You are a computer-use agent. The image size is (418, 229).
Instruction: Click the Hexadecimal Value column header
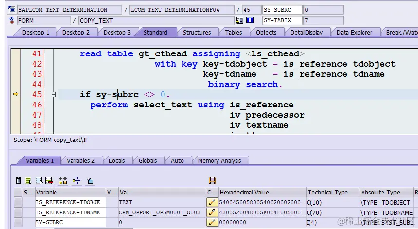point(262,192)
